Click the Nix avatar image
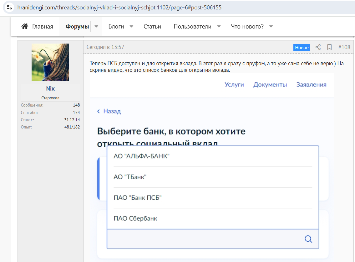Viewport: 355px width, 262px height. (x=50, y=62)
